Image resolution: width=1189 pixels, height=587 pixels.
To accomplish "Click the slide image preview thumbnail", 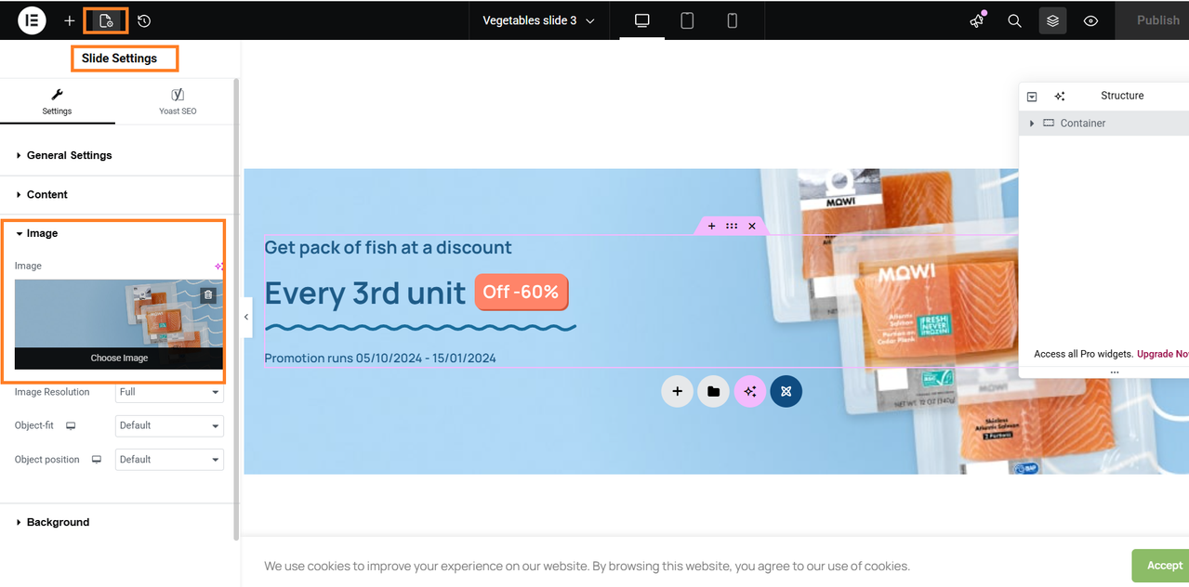I will pos(119,314).
